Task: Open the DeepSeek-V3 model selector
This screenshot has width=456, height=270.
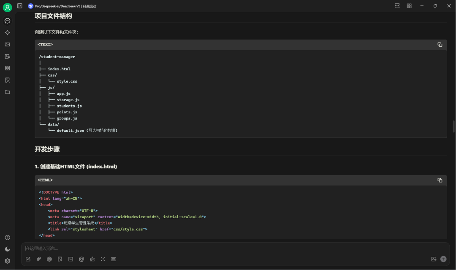Action: pos(62,6)
